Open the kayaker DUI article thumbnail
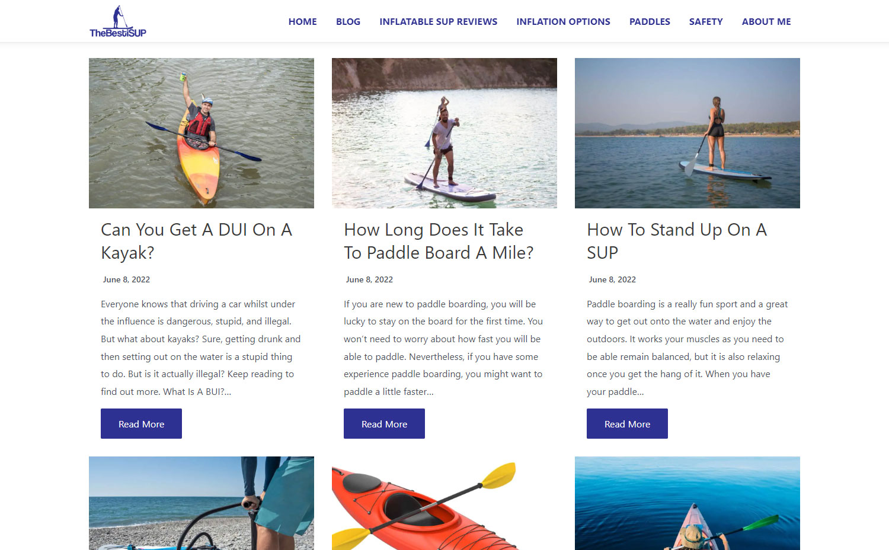The height and width of the screenshot is (550, 889). pos(202,133)
